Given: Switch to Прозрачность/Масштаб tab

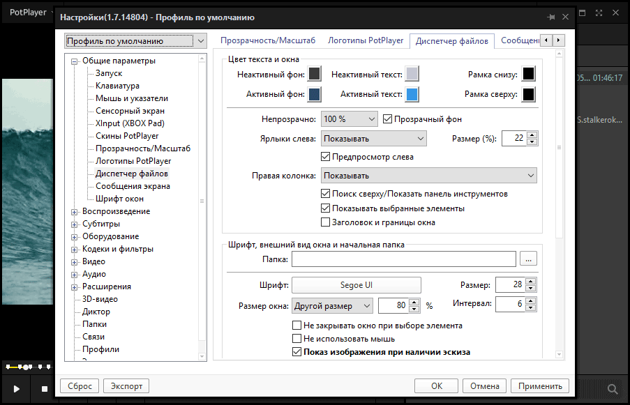Looking at the screenshot, I should 268,40.
